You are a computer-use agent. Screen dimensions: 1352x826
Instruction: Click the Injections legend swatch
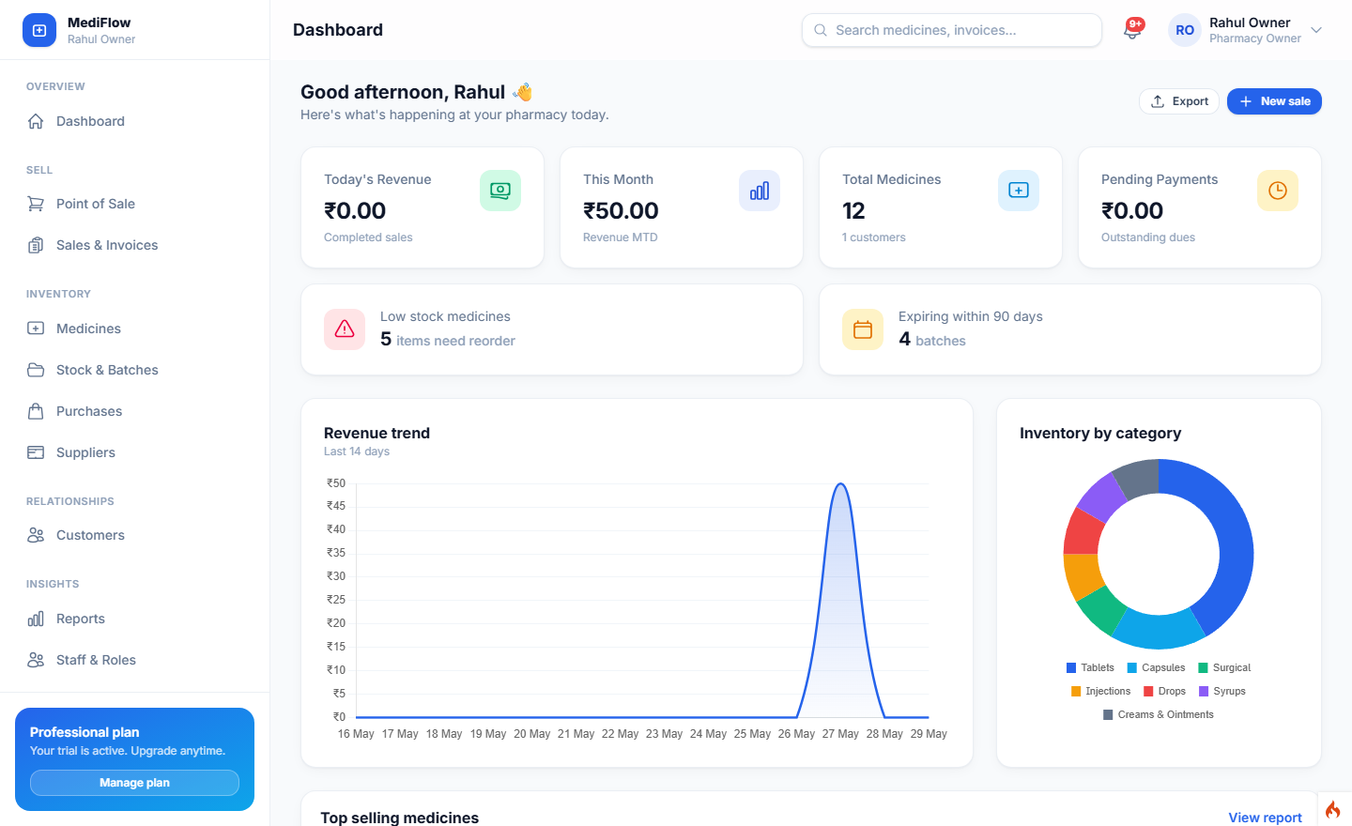(x=1076, y=692)
